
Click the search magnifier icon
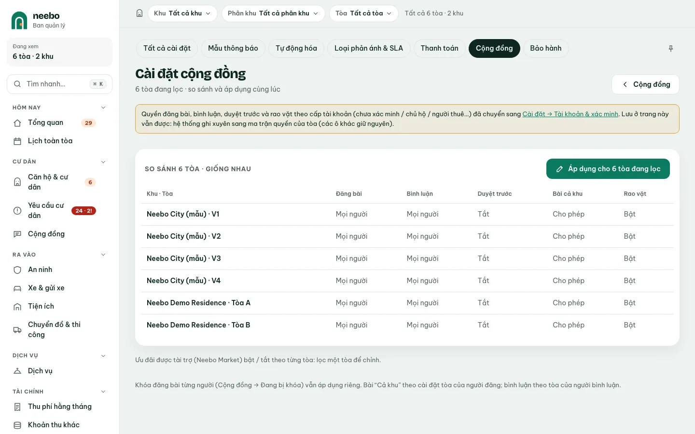[x=17, y=84]
